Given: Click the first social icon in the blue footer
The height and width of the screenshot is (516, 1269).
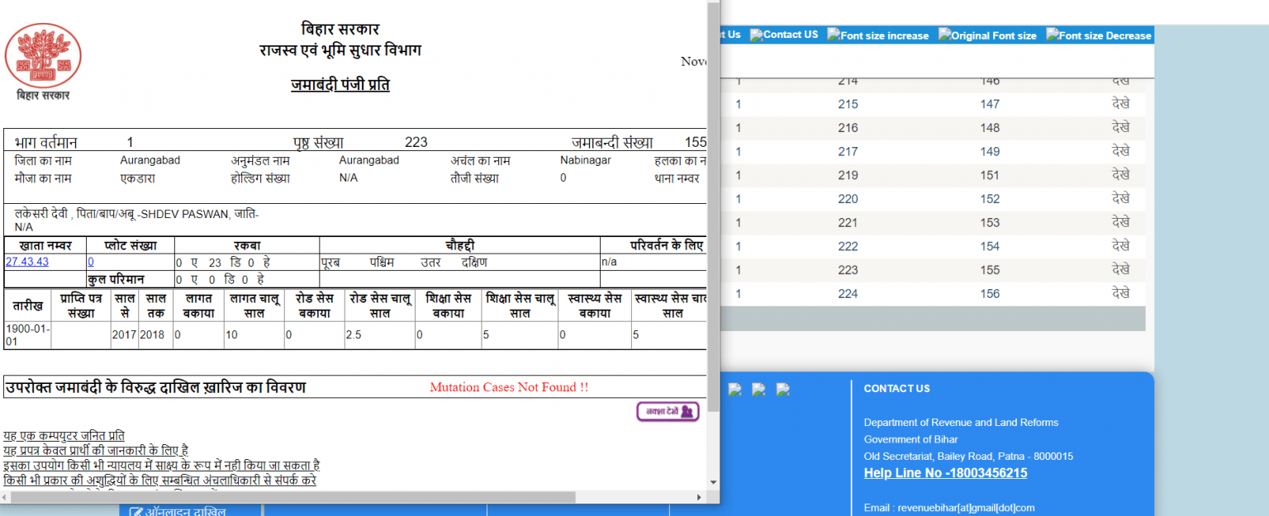Looking at the screenshot, I should (x=734, y=389).
